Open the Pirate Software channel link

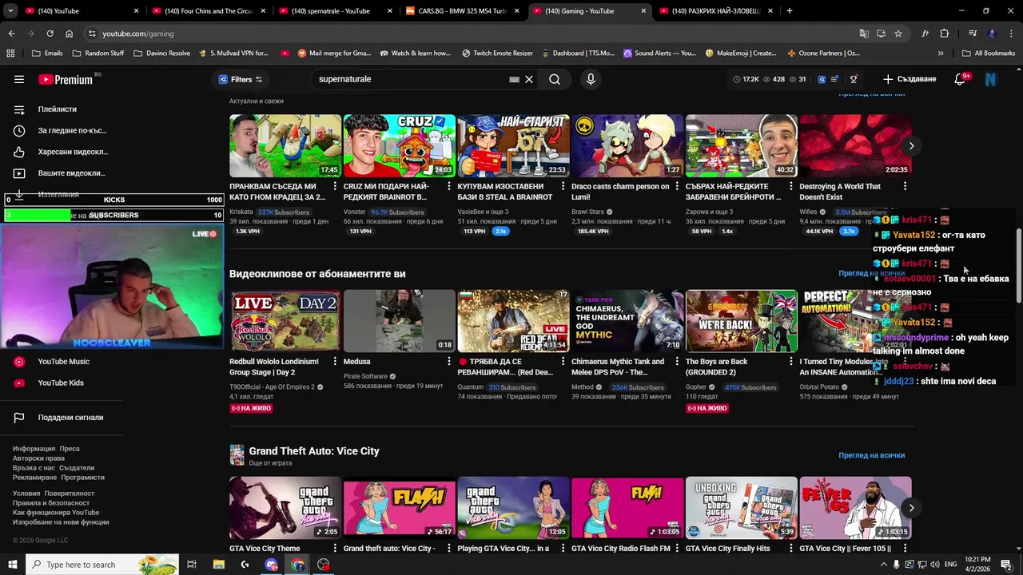point(365,376)
